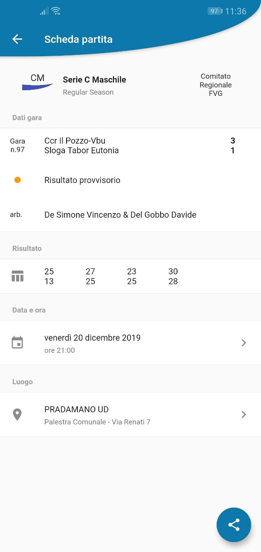Tap the WiFi status bar icon
This screenshot has width=261, height=552.
coord(56,11)
